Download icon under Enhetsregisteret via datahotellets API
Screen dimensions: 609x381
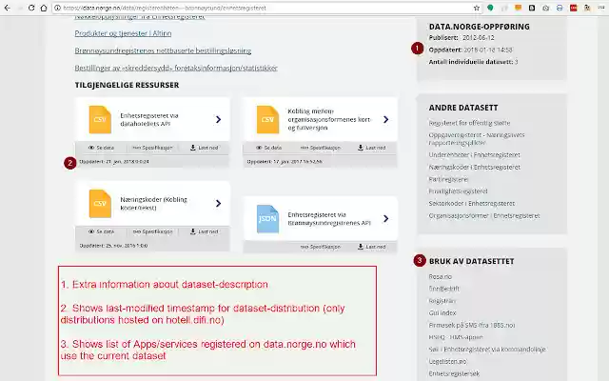192,148
